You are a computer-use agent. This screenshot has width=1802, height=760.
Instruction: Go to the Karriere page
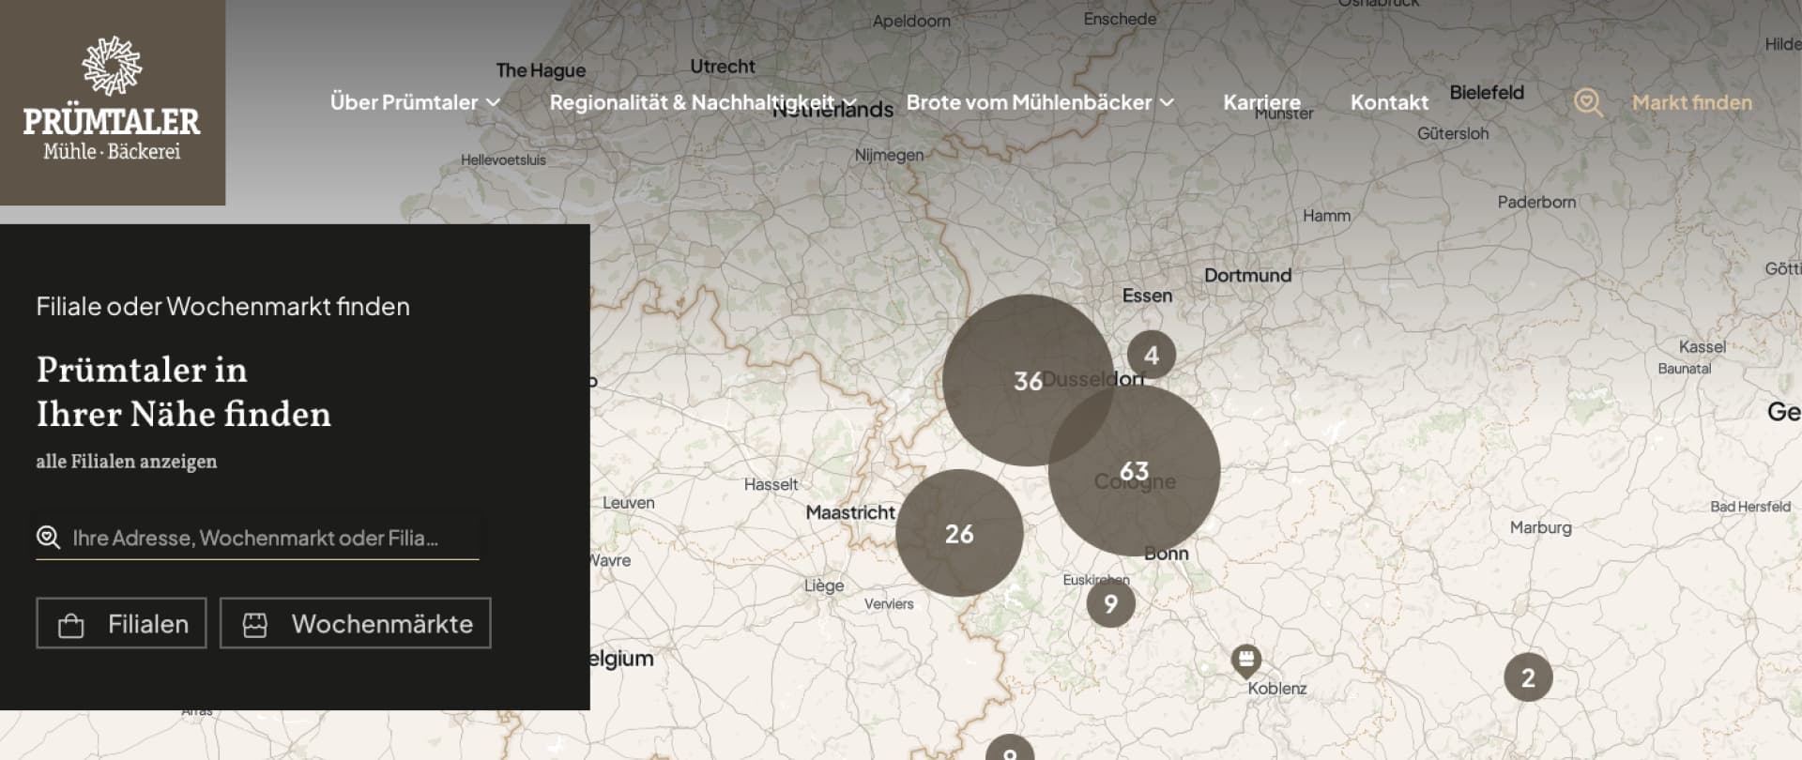click(1261, 102)
